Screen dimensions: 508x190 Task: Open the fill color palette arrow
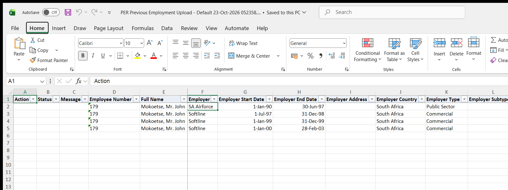pyautogui.click(x=145, y=56)
